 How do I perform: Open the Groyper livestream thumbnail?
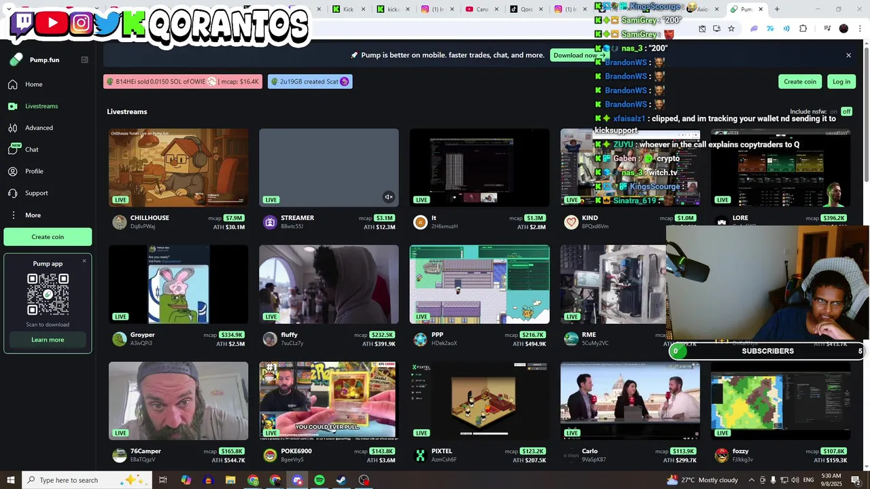pos(179,285)
